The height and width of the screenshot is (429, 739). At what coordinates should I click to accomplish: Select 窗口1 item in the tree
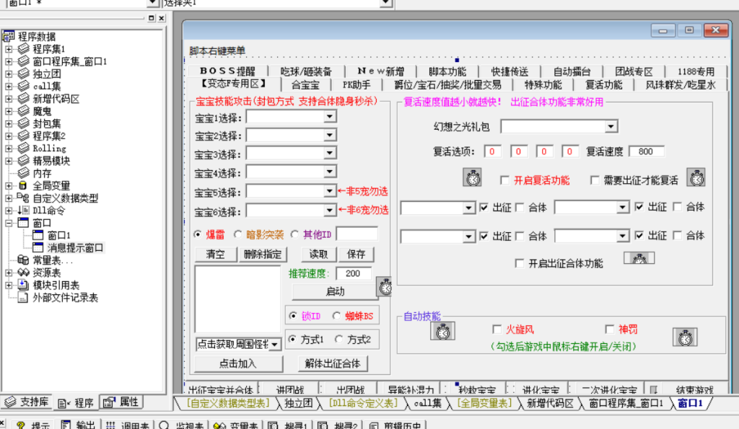coord(59,235)
